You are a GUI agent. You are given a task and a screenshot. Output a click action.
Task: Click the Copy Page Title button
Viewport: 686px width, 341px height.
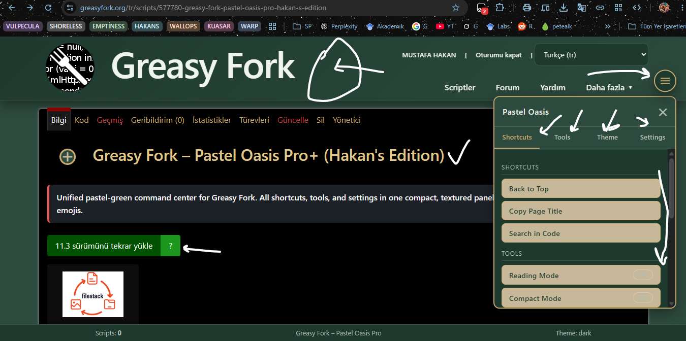click(581, 211)
